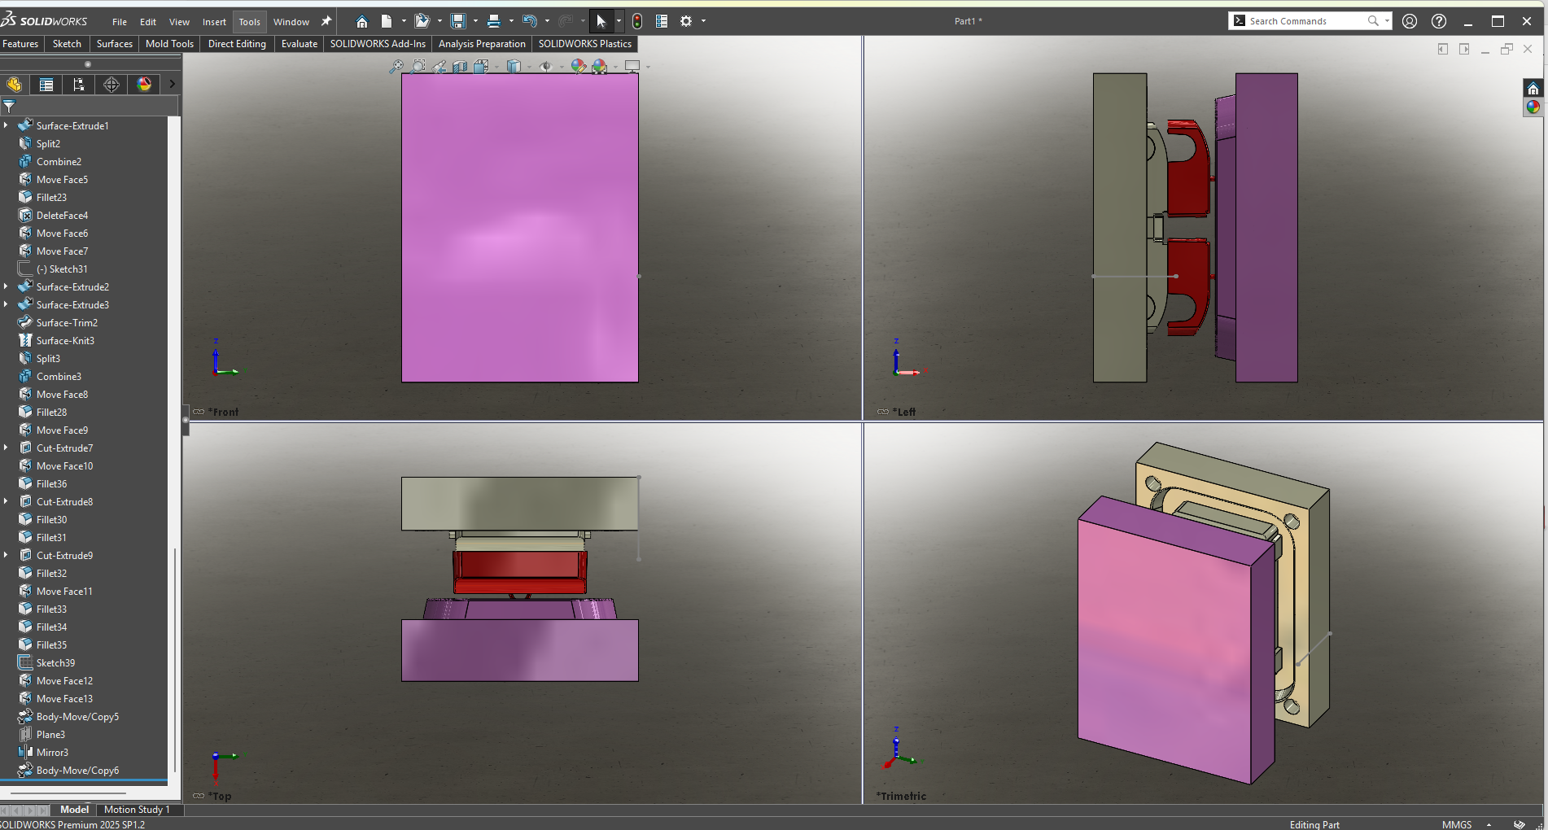Toggle the Select cursor tool
Image resolution: width=1548 pixels, height=830 pixels.
coord(601,21)
